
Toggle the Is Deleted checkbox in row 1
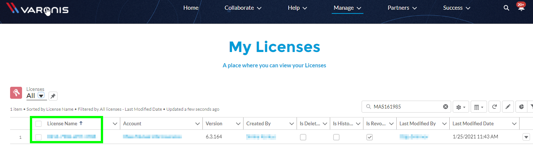pos(303,137)
